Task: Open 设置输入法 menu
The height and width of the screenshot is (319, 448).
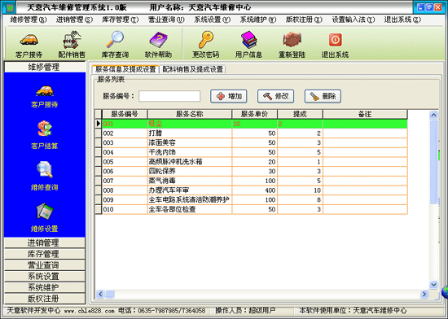Action: (354, 20)
